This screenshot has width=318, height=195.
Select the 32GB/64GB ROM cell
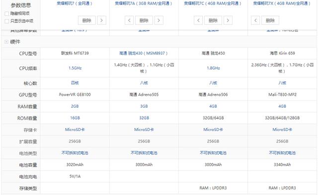(213, 118)
